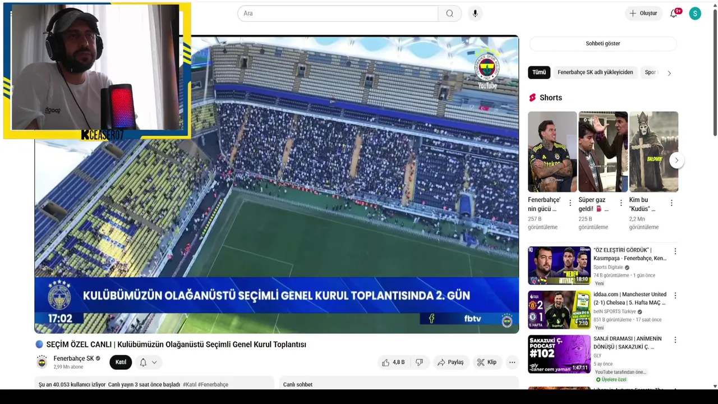The width and height of the screenshot is (718, 404).
Task: Show next Shorts with arrow button
Action: click(676, 160)
